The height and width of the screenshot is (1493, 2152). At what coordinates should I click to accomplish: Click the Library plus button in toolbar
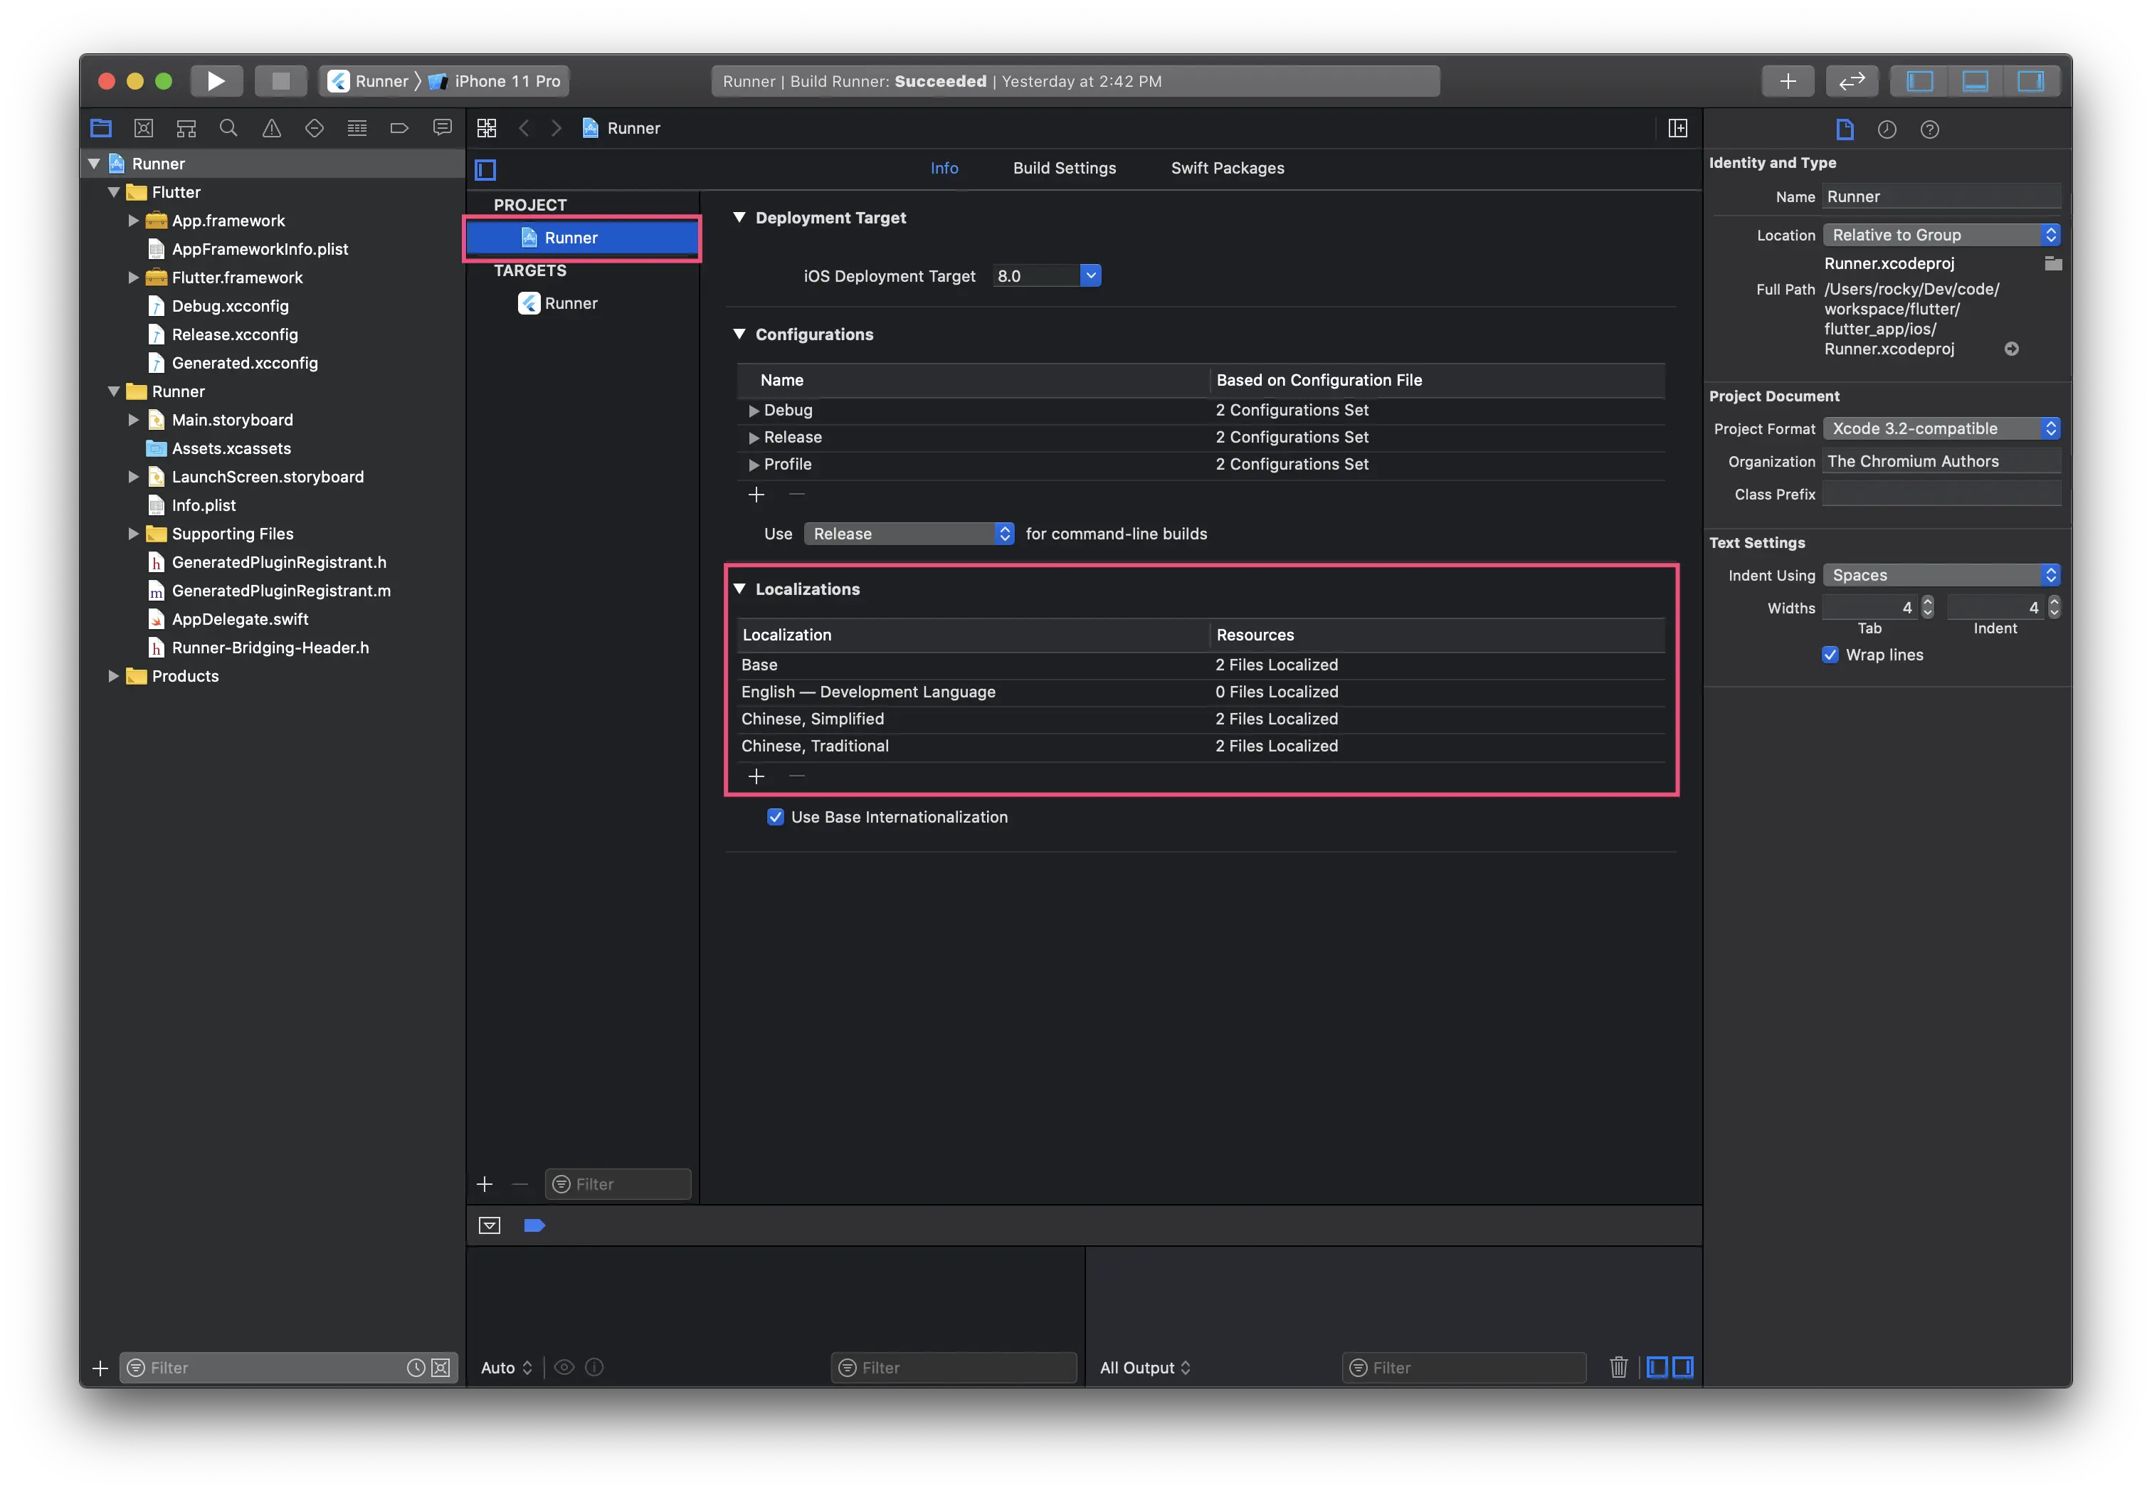1787,80
